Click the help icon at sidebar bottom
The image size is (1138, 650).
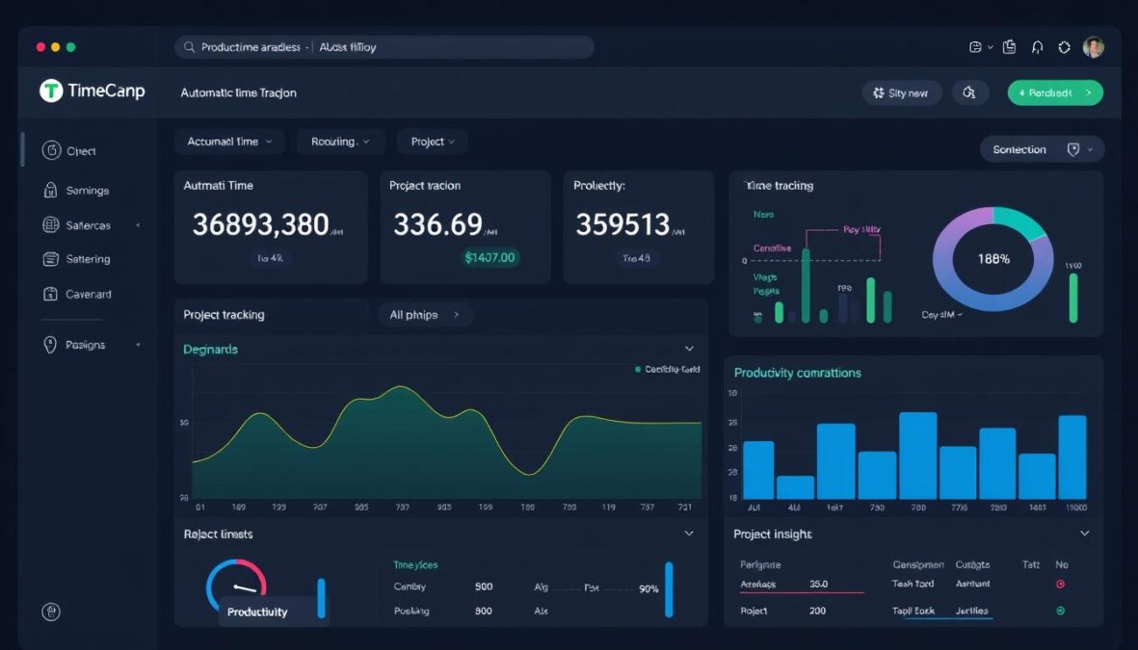tap(50, 611)
